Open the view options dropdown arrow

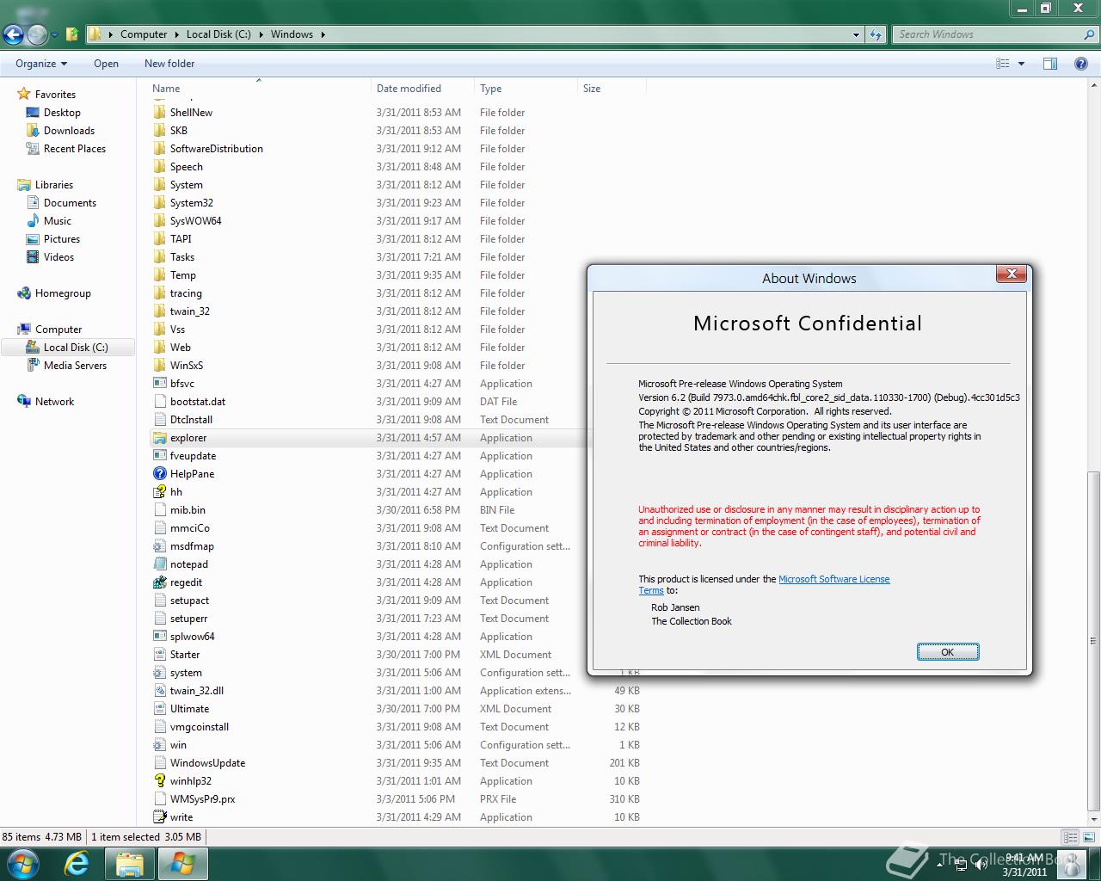pos(1022,64)
